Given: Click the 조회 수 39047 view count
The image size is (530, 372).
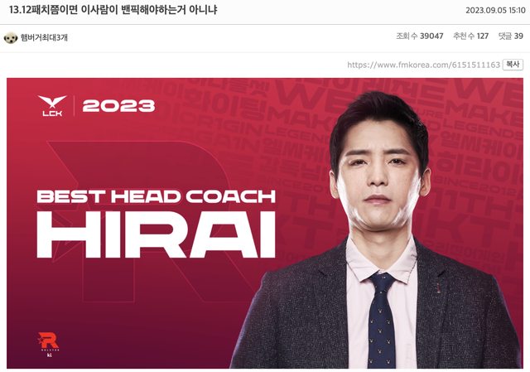Looking at the screenshot, I should click(420, 36).
